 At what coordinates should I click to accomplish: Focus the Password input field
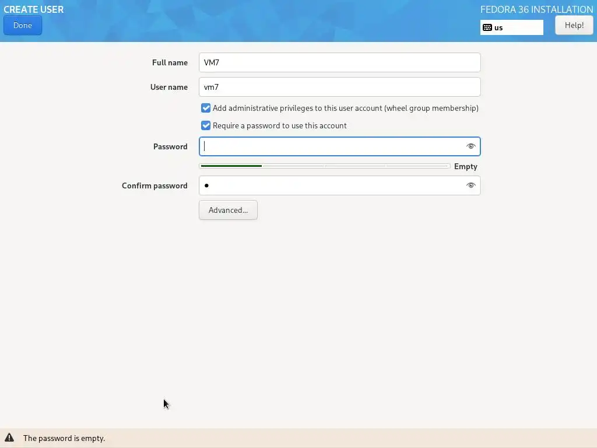[340, 146]
